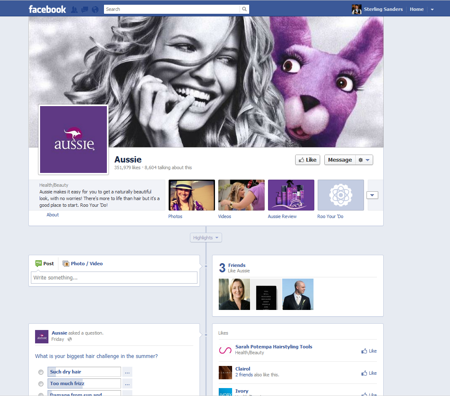Select the 'Too much frizz' radio option
This screenshot has width=450, height=396.
[x=41, y=384]
